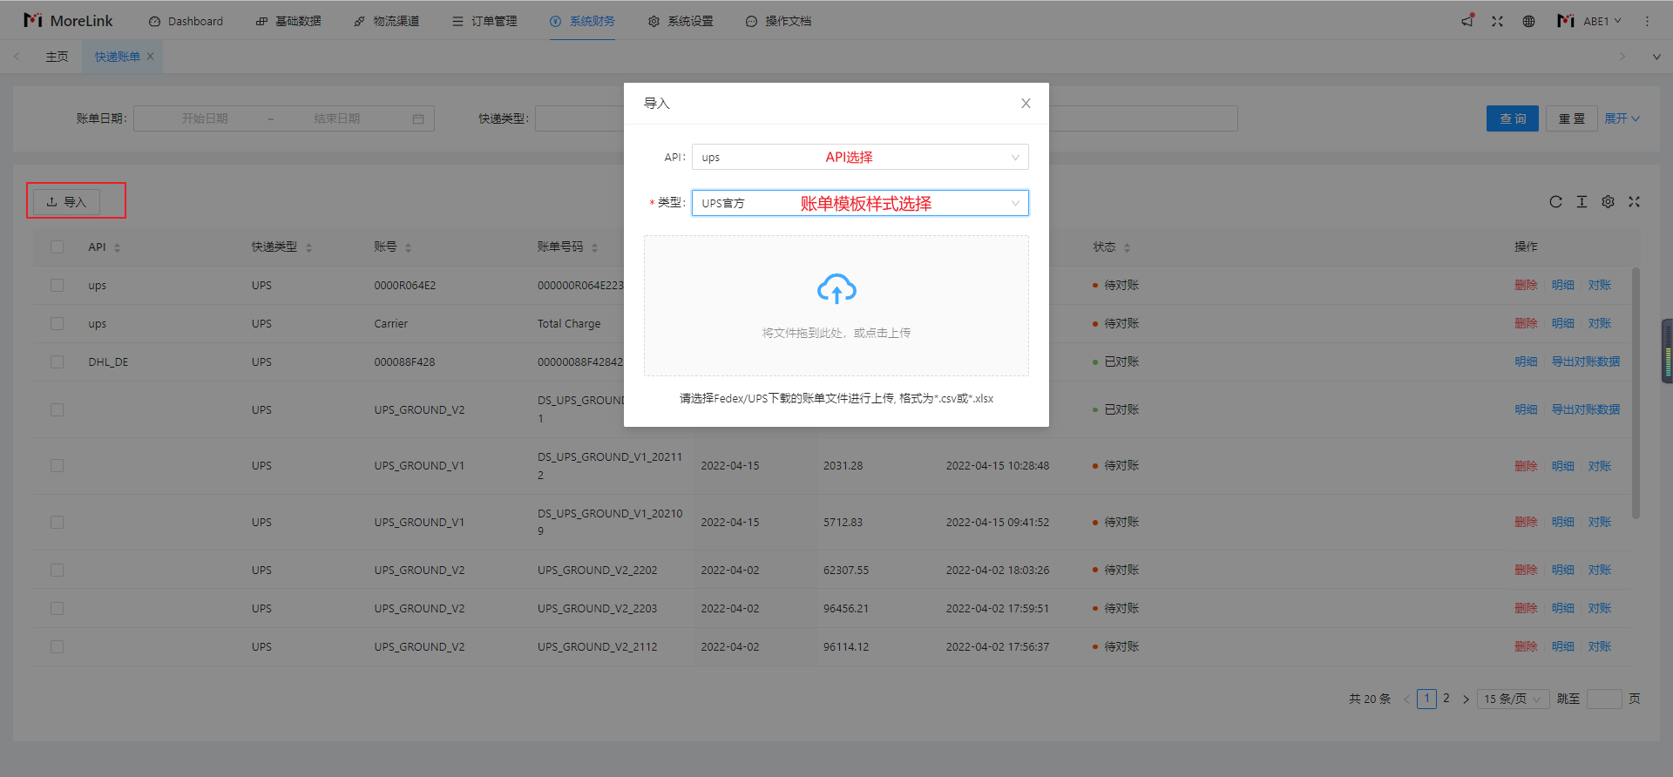
Task: Click the 导入 import button
Action: click(x=67, y=202)
